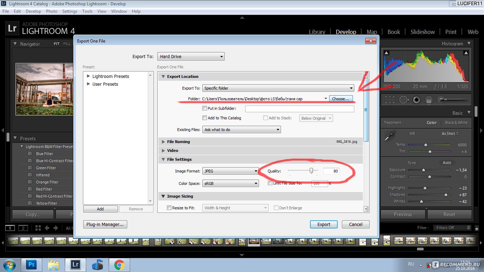Click the Temp slider handle
Viewport: 484px width, 272px height.
(426, 145)
